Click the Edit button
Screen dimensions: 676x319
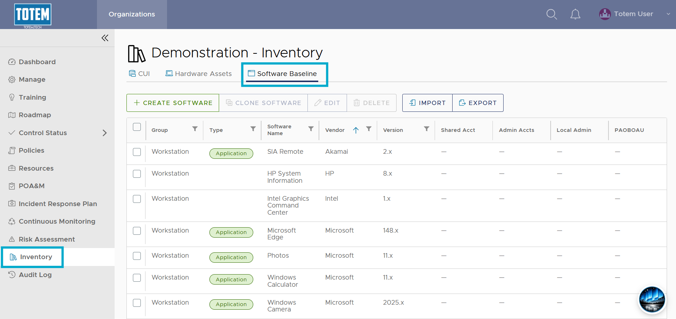point(327,103)
